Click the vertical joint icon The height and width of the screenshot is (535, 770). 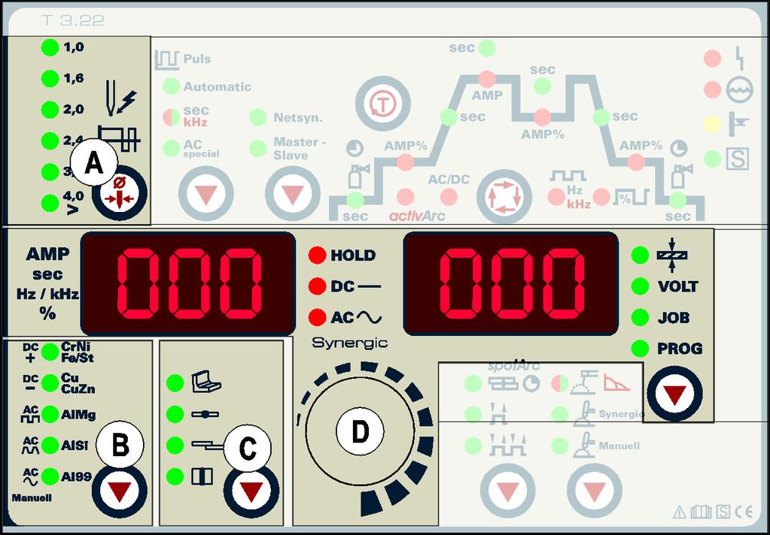pyautogui.click(x=202, y=476)
